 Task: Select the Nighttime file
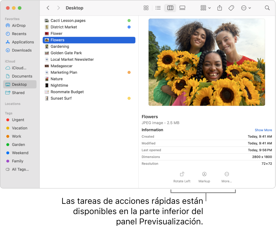coord(89,85)
